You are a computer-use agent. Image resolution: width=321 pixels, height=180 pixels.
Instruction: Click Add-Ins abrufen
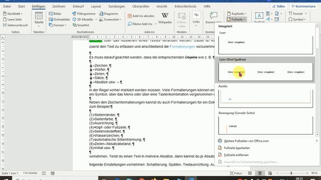click(141, 15)
